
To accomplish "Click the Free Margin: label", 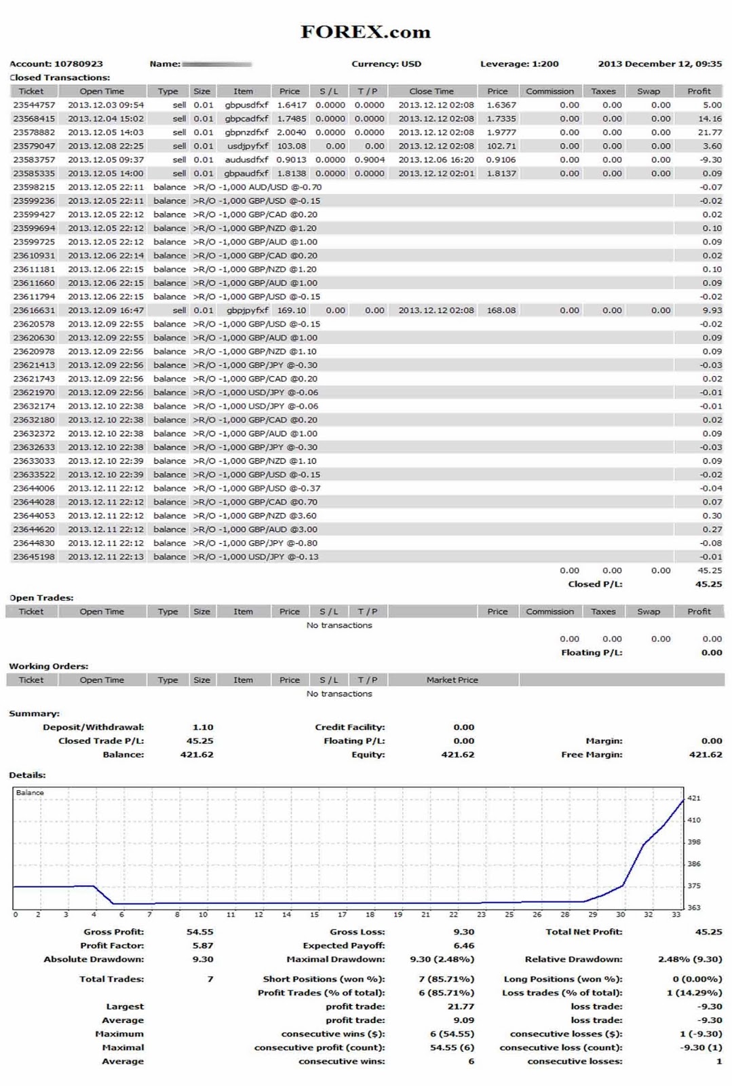I will point(592,754).
